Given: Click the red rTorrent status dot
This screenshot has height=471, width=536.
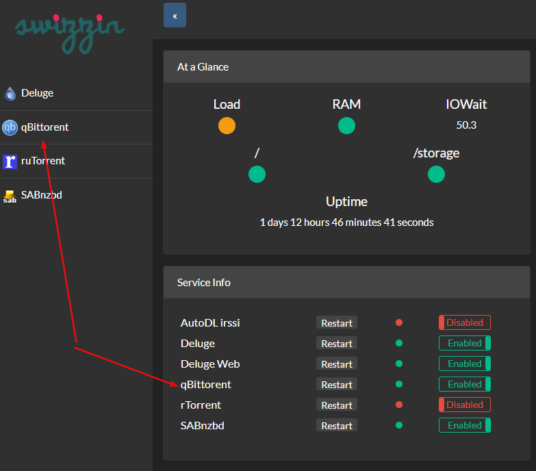Looking at the screenshot, I should pos(399,405).
